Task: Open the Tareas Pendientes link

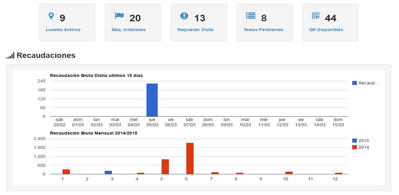Action: point(263,30)
